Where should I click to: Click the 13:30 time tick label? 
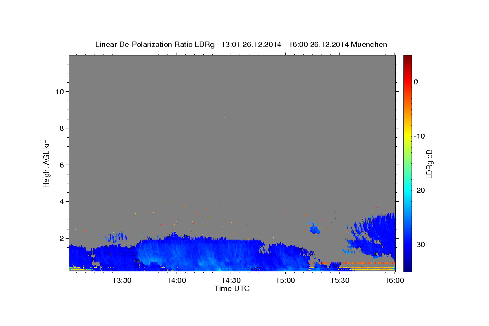coord(122,281)
